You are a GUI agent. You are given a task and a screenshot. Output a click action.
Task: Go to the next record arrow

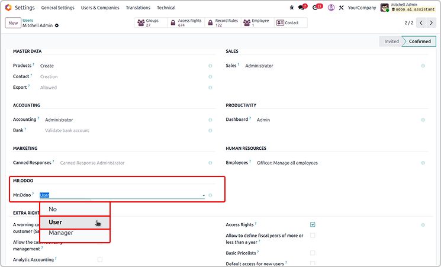(x=433, y=22)
